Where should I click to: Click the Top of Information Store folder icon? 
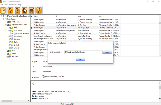[10, 25]
